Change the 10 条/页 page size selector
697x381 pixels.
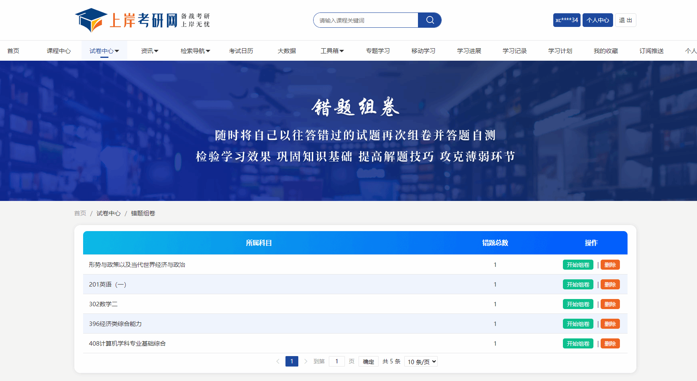coord(421,362)
